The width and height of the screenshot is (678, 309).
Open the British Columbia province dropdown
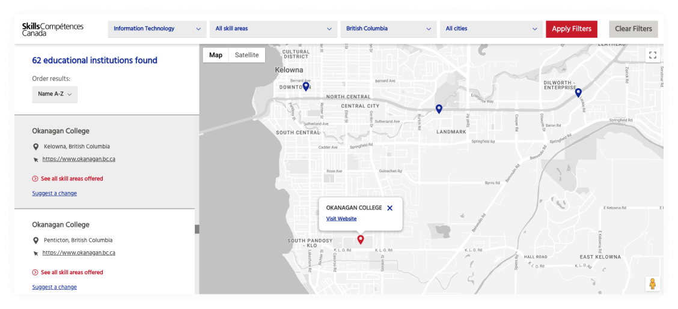point(388,29)
